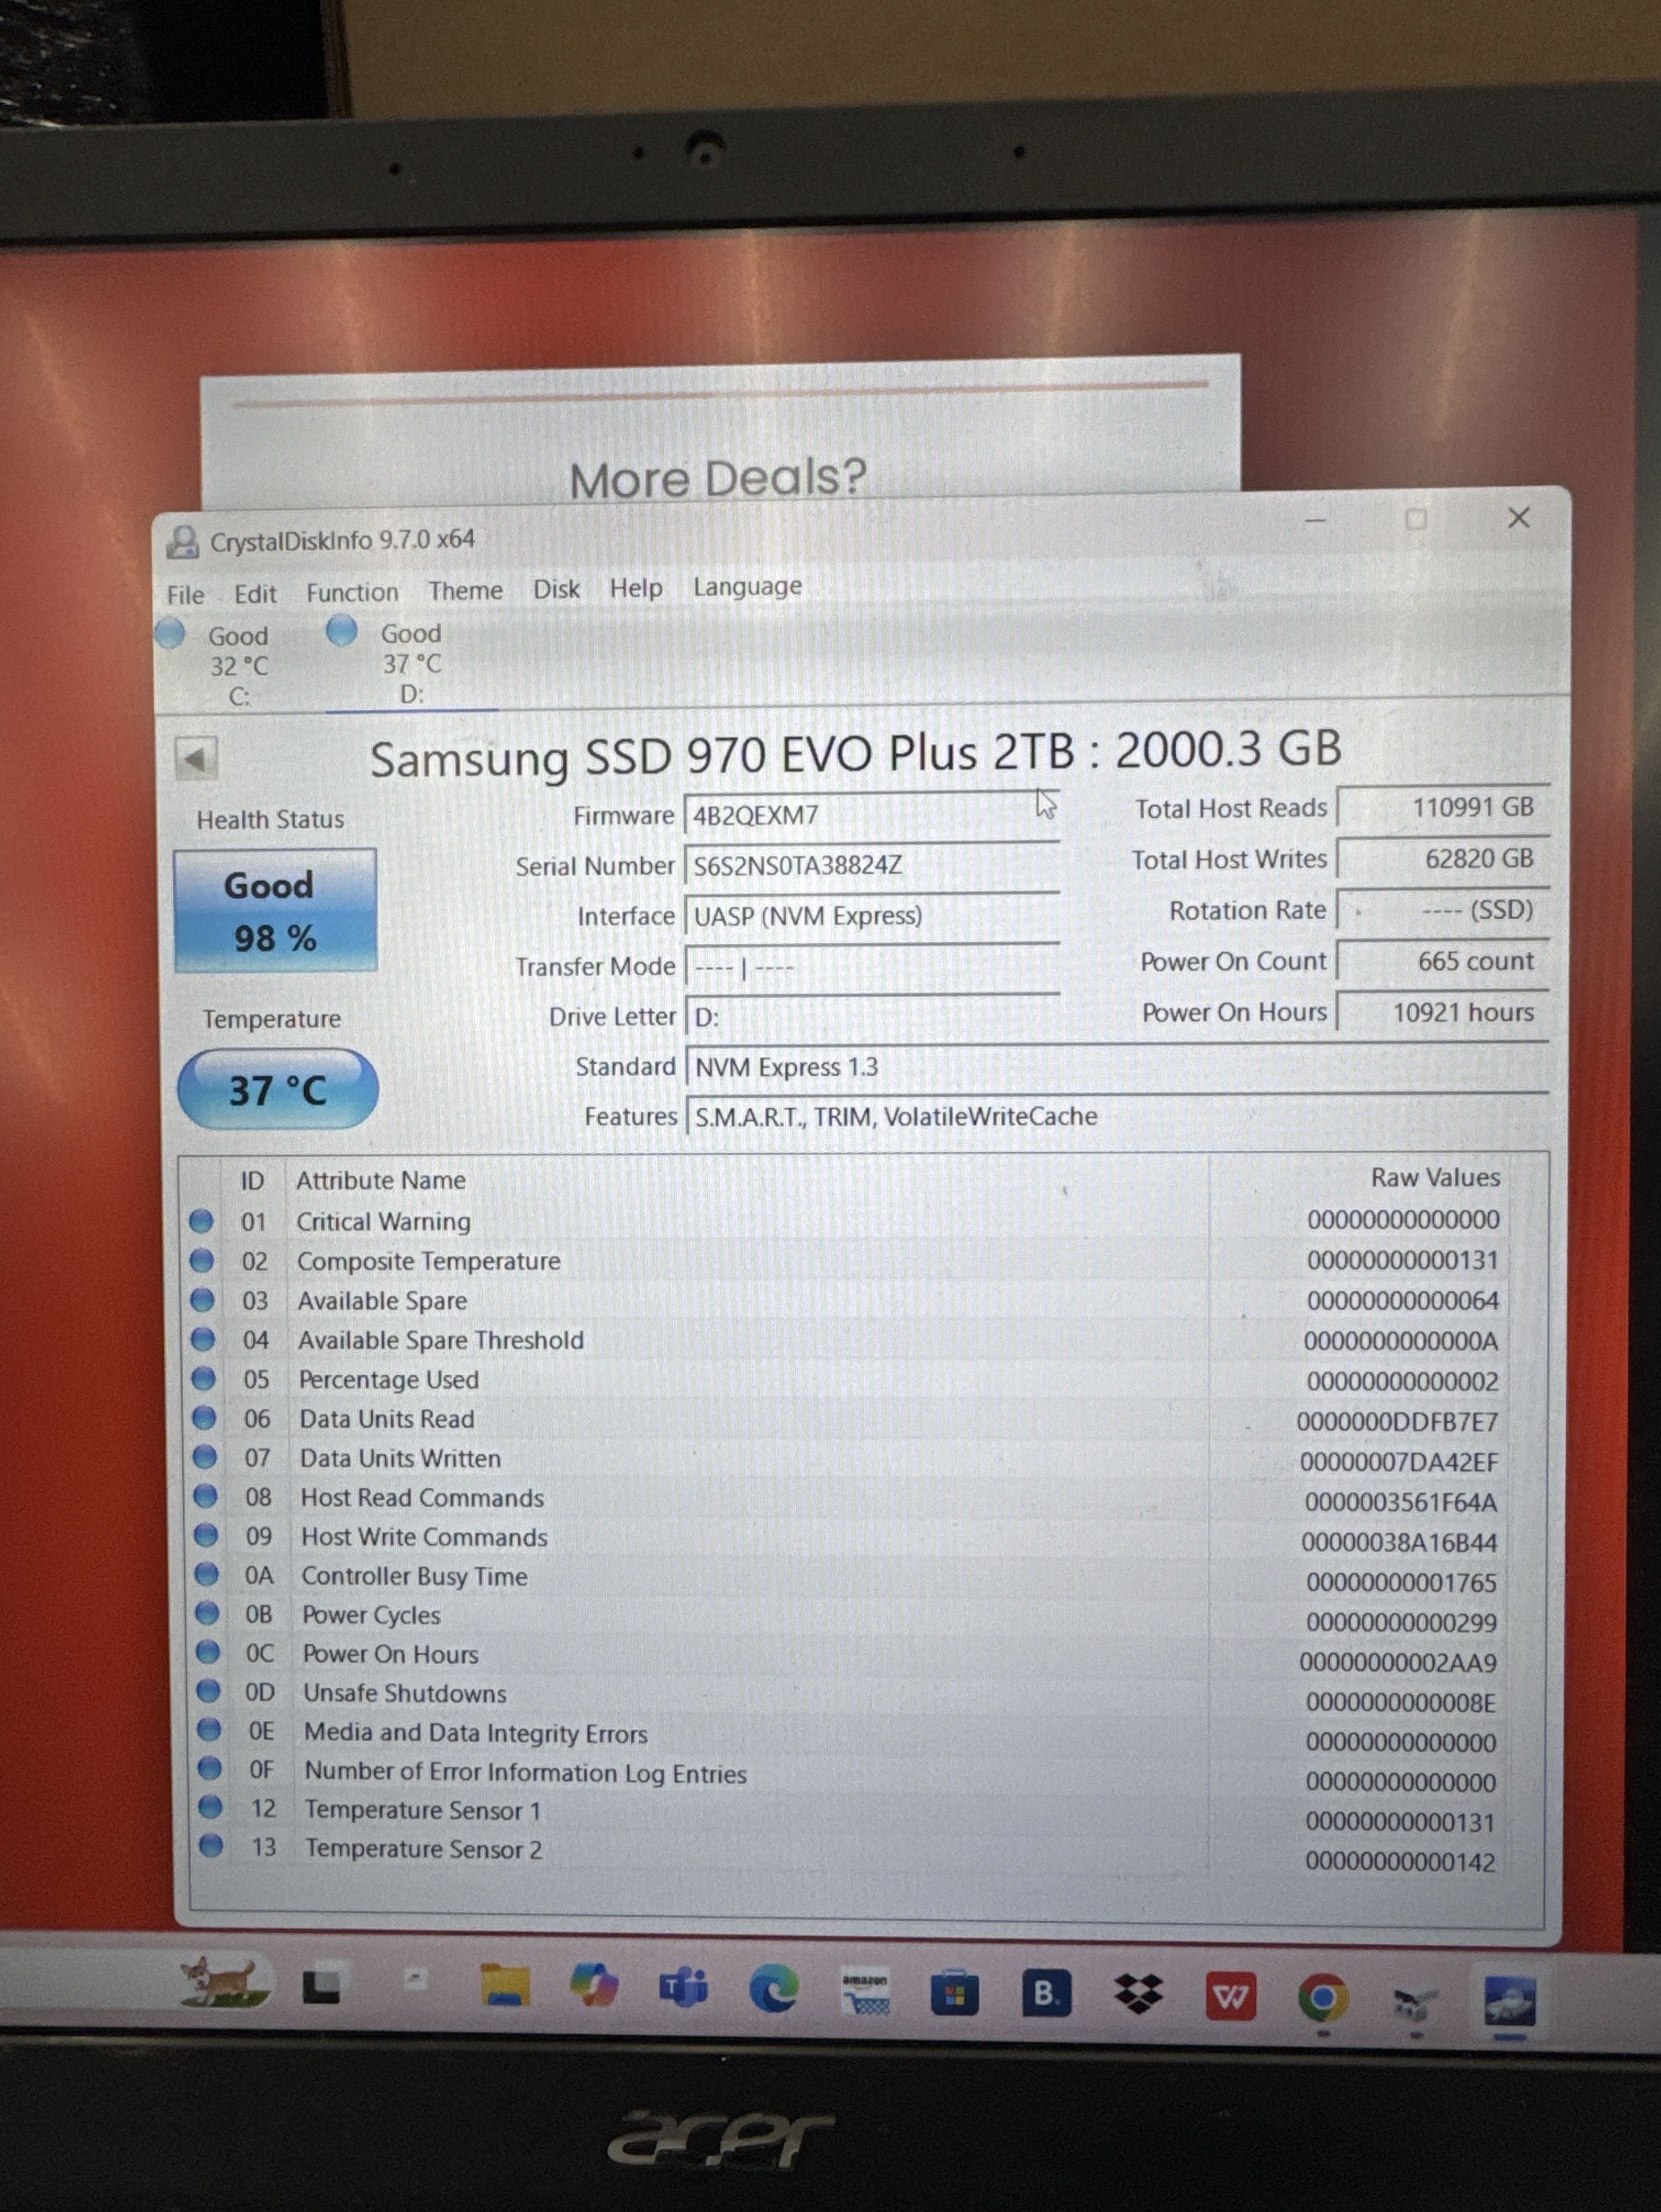The width and height of the screenshot is (1661, 2212).
Task: Open the Theme menu
Action: pos(465,590)
